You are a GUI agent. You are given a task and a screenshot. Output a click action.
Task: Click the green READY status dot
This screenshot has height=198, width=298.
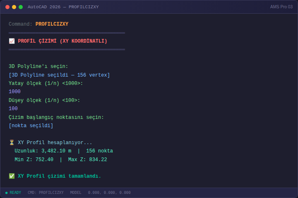(x=7, y=193)
